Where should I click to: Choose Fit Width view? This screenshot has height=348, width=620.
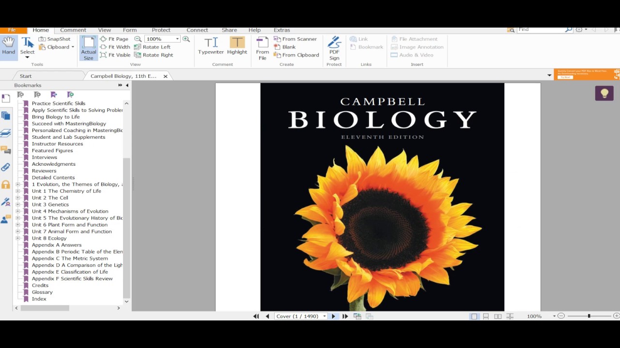coord(115,47)
